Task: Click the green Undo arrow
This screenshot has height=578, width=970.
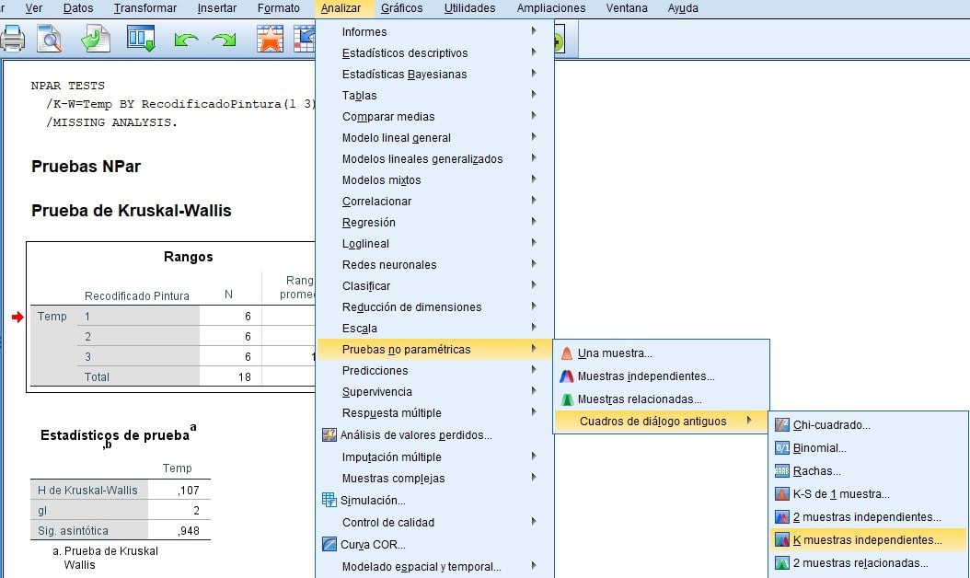Action: (186, 40)
